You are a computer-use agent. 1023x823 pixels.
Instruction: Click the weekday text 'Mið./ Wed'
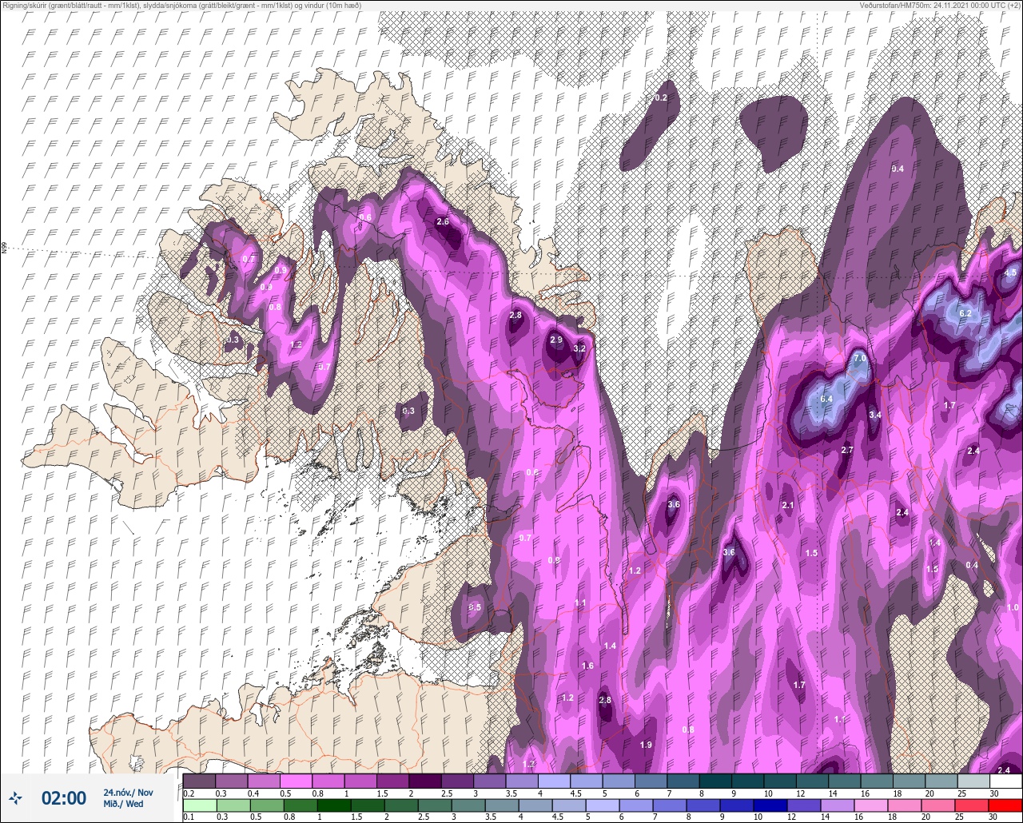(x=123, y=804)
